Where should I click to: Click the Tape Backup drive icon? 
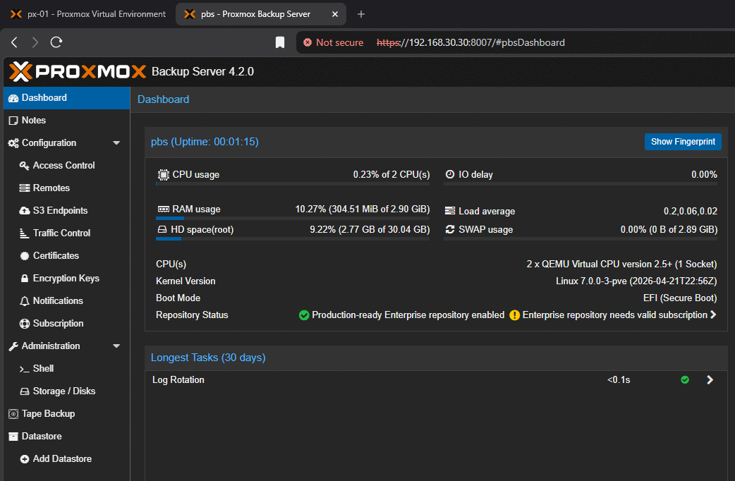coord(13,413)
